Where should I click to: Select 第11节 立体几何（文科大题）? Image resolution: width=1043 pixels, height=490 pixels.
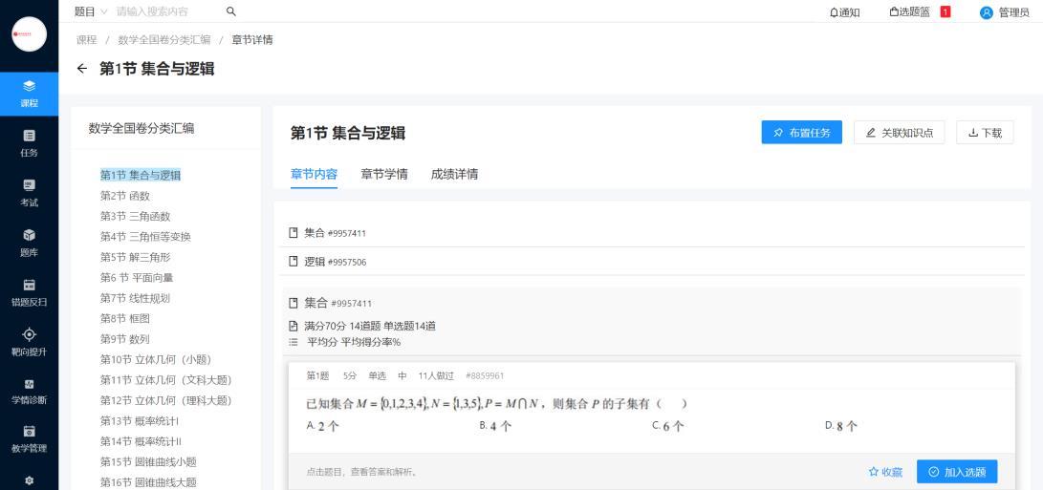click(x=166, y=380)
